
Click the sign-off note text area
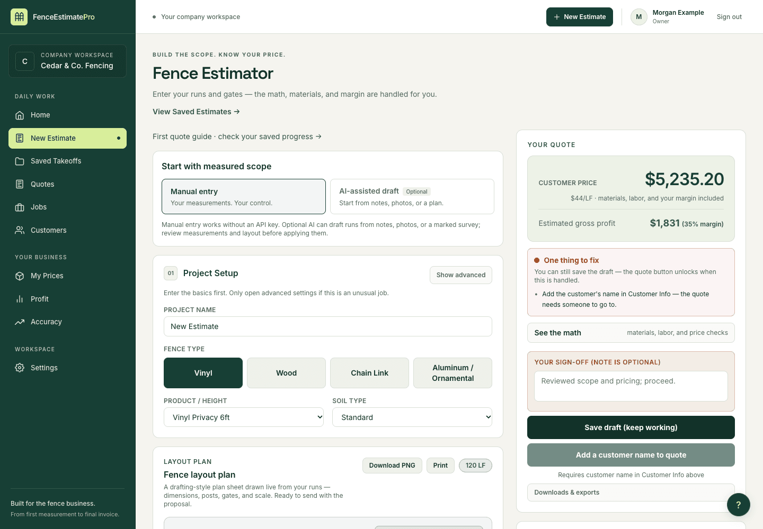631,386
